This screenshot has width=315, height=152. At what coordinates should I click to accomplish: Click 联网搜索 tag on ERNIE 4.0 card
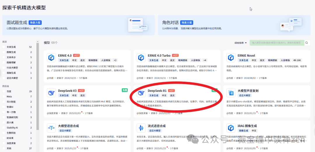93,60
